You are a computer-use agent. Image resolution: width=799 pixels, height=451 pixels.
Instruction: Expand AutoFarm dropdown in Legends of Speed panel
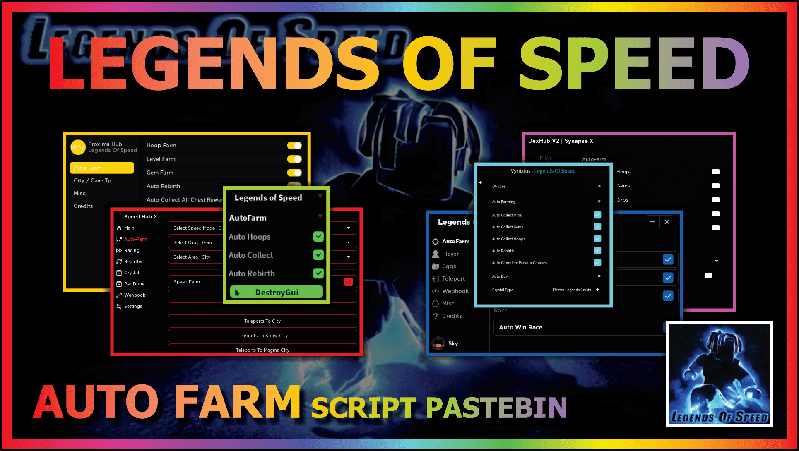point(320,218)
